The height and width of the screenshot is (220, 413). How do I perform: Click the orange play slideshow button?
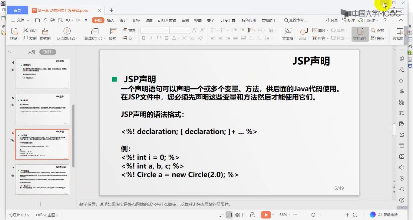[x=266, y=215]
